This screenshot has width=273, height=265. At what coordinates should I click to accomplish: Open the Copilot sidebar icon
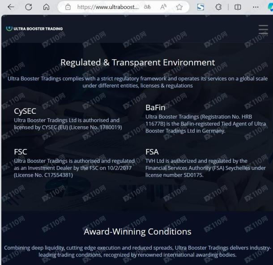click(270, 7)
